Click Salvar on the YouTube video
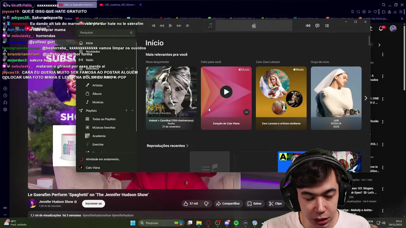406x228 pixels. [254, 204]
